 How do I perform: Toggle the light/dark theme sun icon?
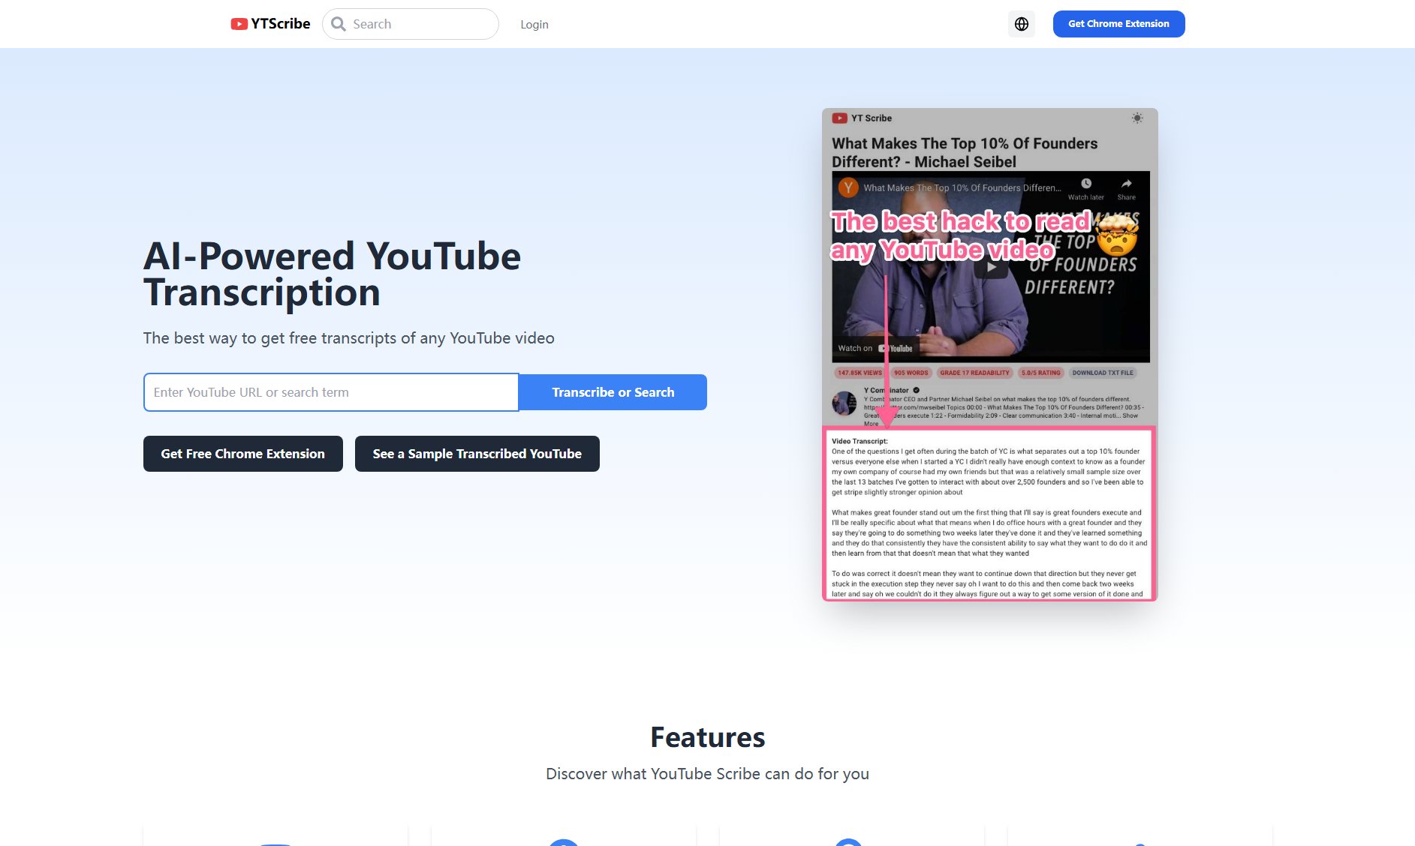(x=1138, y=118)
